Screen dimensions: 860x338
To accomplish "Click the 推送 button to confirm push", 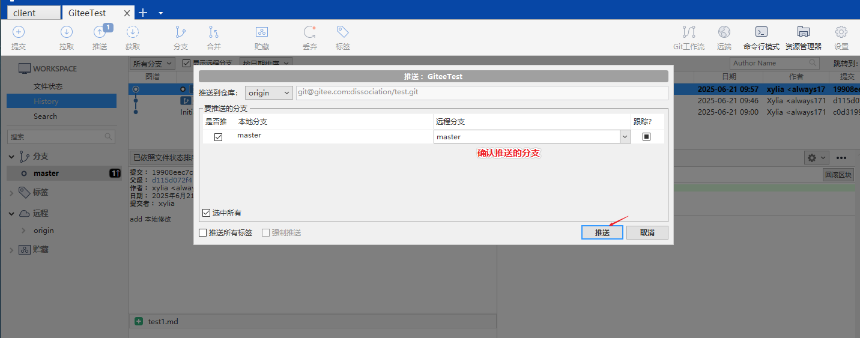I will click(x=602, y=232).
